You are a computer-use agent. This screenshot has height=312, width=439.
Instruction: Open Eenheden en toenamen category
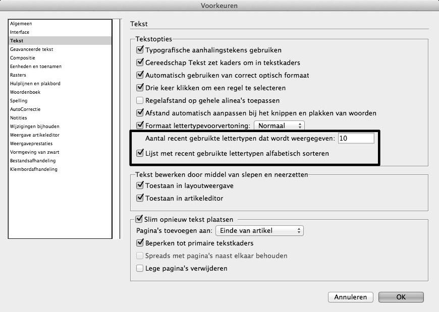point(36,67)
